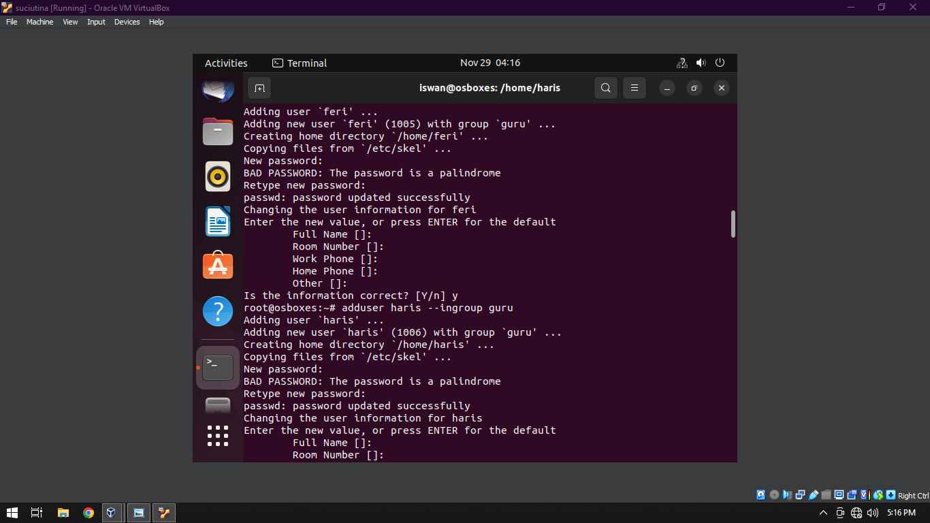This screenshot has height=523, width=930.
Task: Click VirtualBox virtualization features indicator
Action: coord(865,495)
